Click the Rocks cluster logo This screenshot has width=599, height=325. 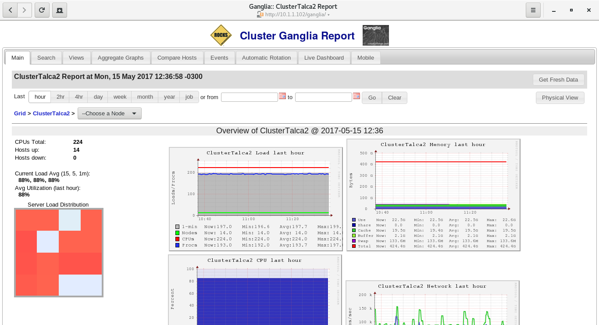coord(221,36)
